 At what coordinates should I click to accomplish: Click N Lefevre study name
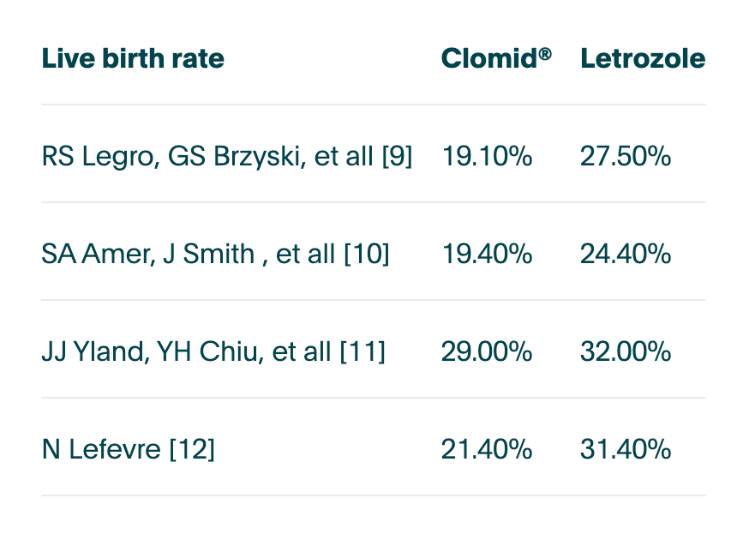[101, 449]
